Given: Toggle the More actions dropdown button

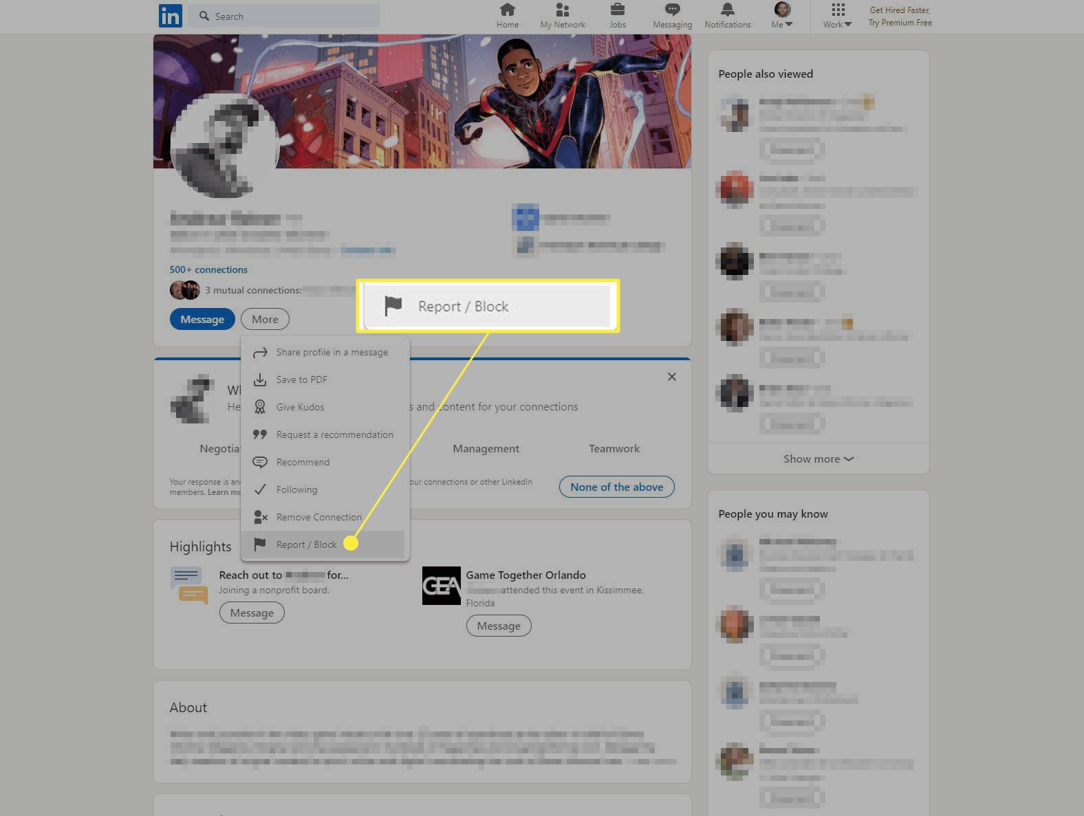Looking at the screenshot, I should click(x=265, y=319).
